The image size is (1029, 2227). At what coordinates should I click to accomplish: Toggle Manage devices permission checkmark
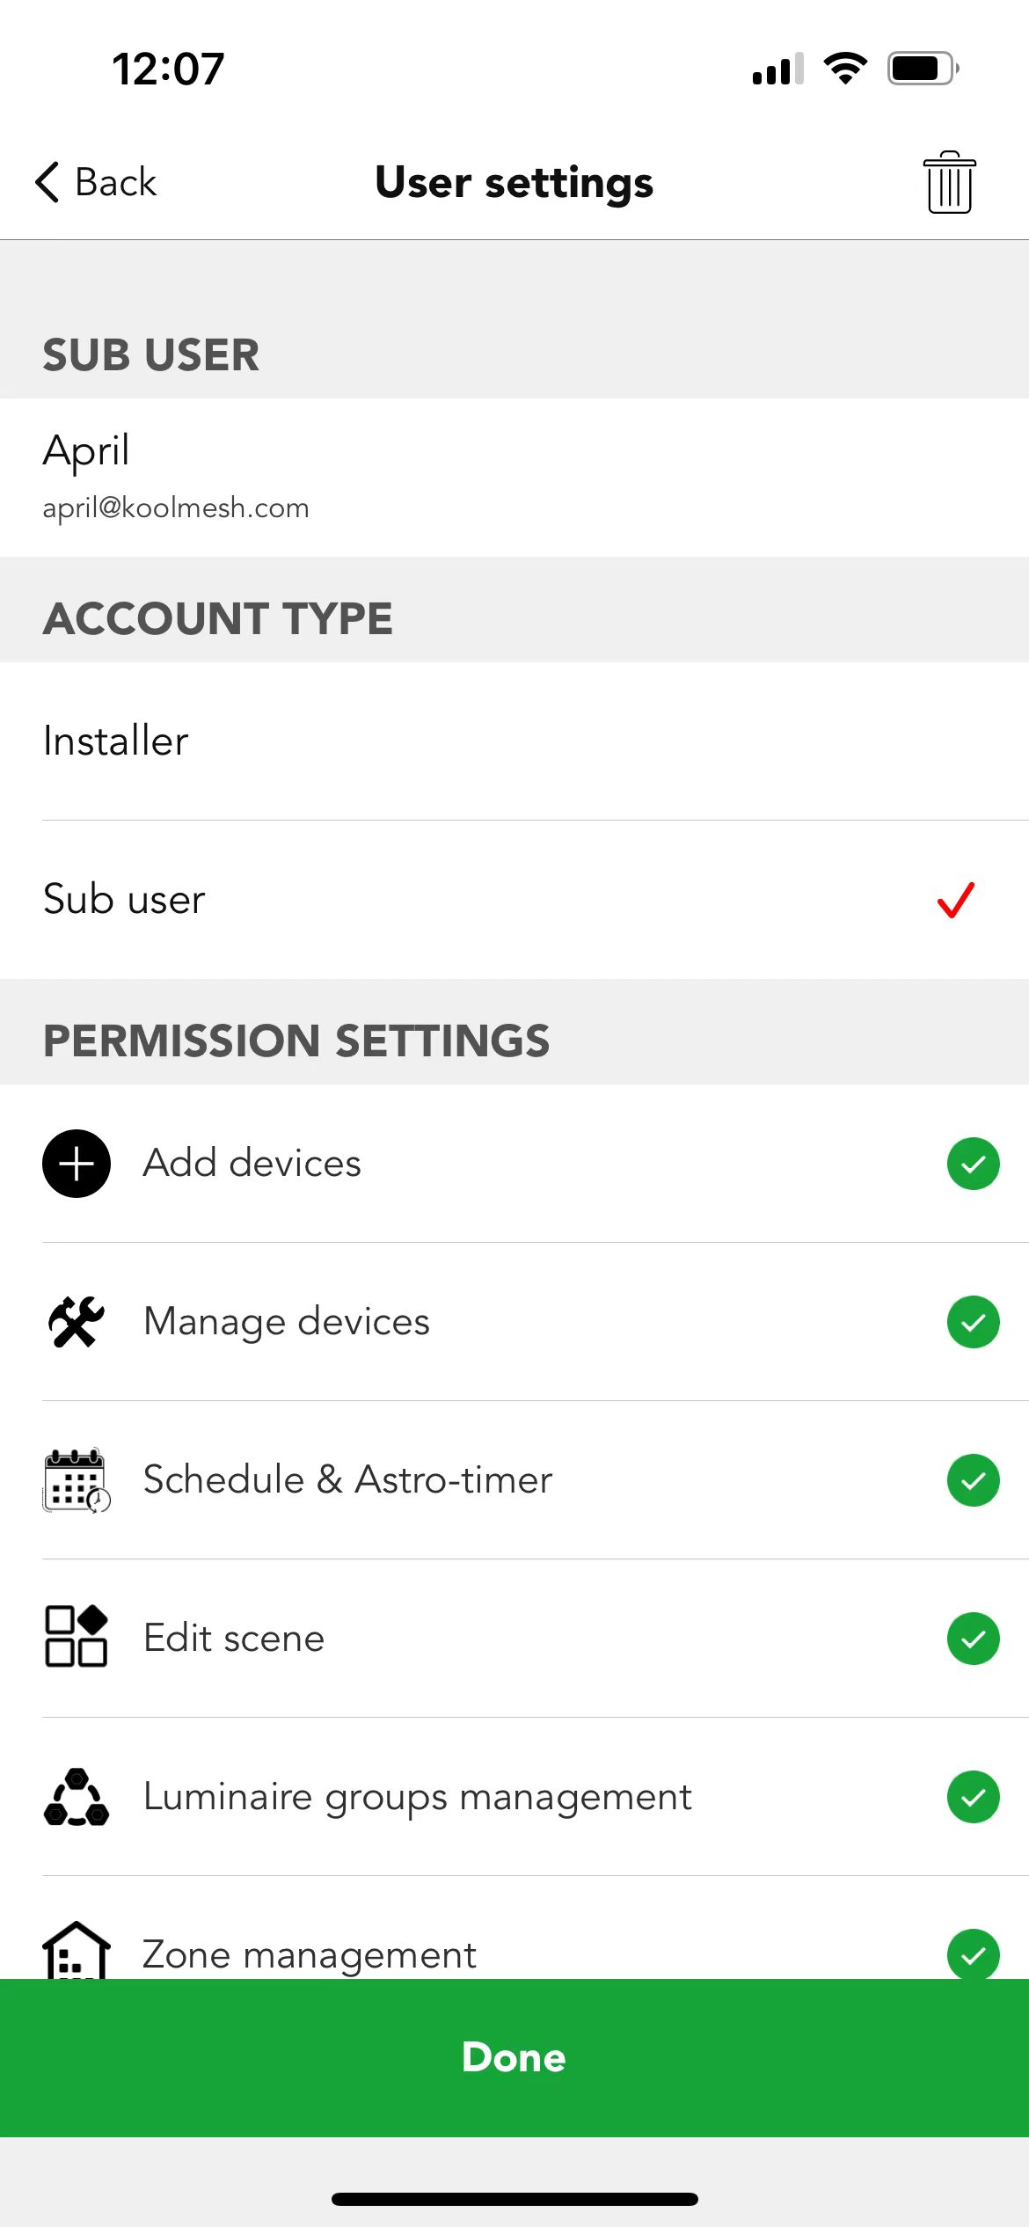[973, 1321]
